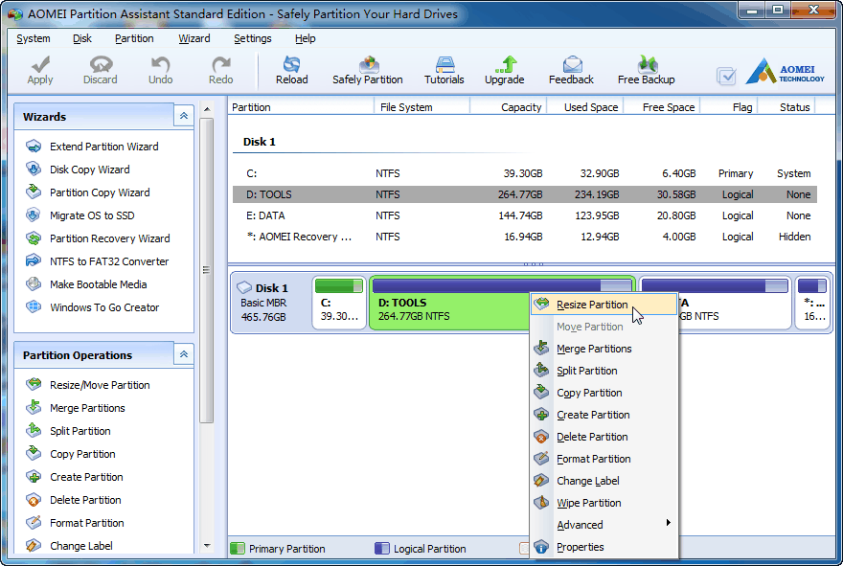Open the Feedback envelope icon
Image resolution: width=843 pixels, height=566 pixels.
click(x=572, y=64)
